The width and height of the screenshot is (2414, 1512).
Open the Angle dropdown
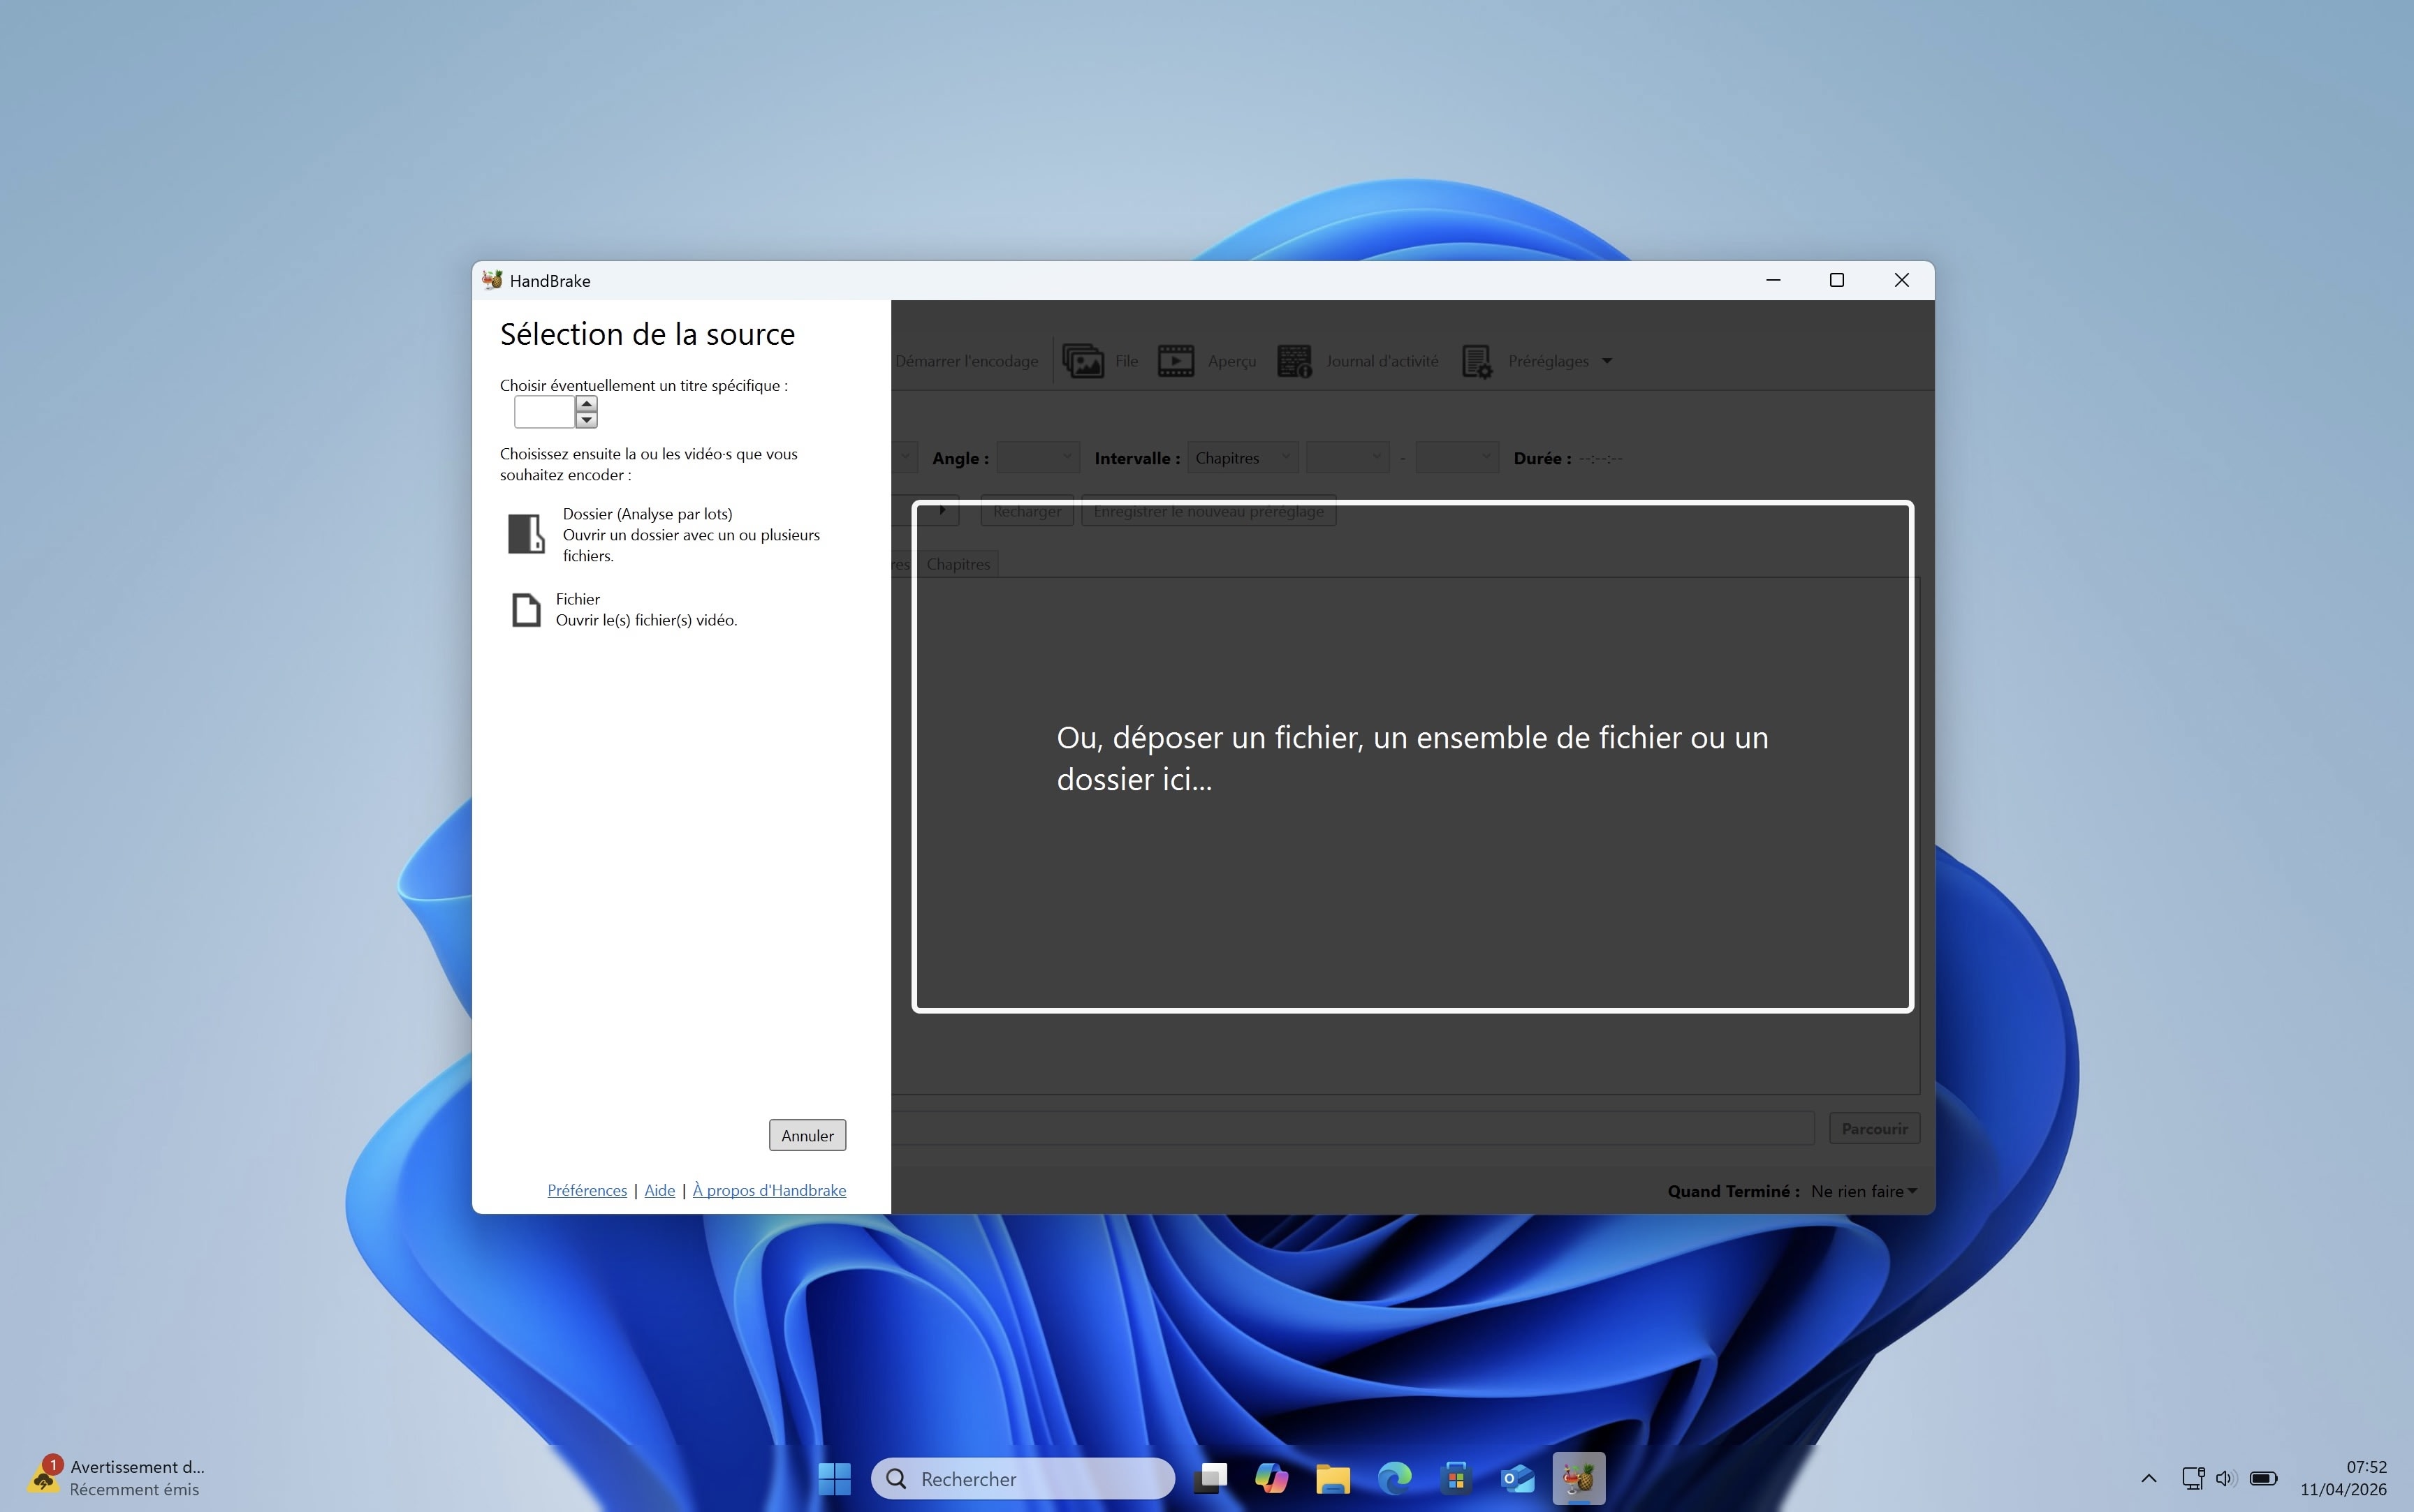tap(1035, 457)
